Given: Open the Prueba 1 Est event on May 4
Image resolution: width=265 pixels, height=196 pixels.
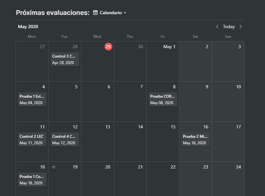Looking at the screenshot, I should 32,99.
